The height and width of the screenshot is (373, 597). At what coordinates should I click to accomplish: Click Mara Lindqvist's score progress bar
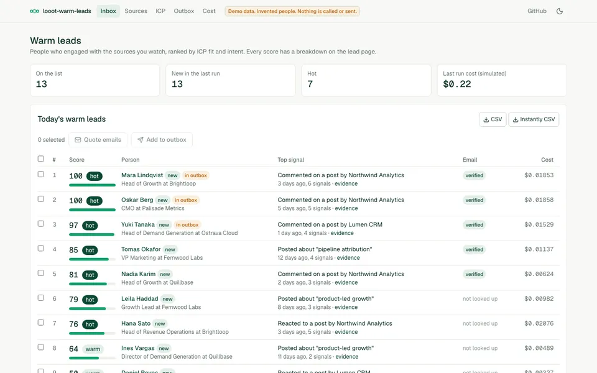92,185
